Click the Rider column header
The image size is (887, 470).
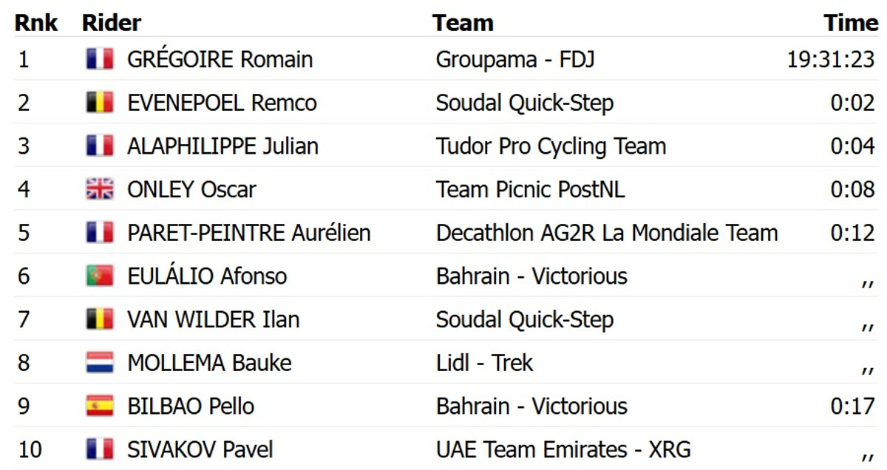[112, 23]
